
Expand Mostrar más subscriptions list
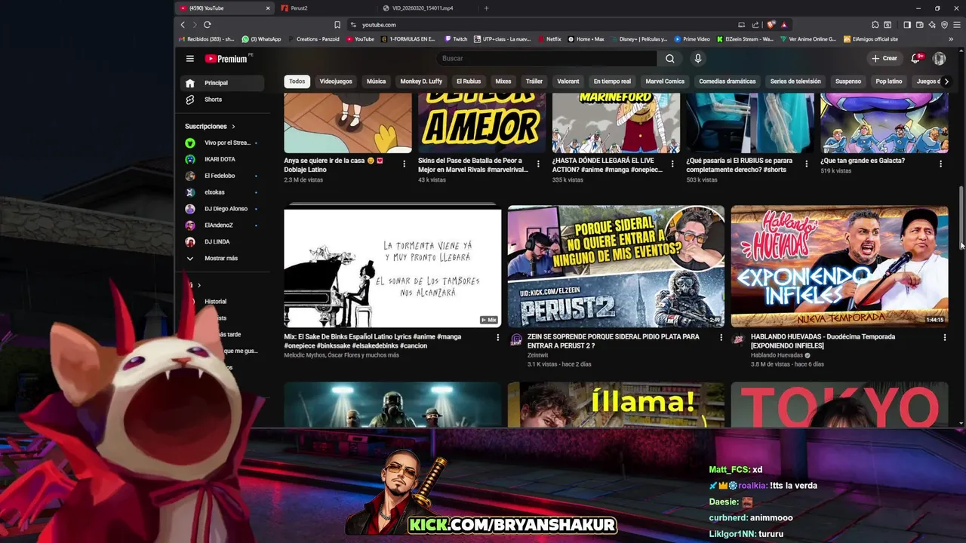click(x=222, y=258)
